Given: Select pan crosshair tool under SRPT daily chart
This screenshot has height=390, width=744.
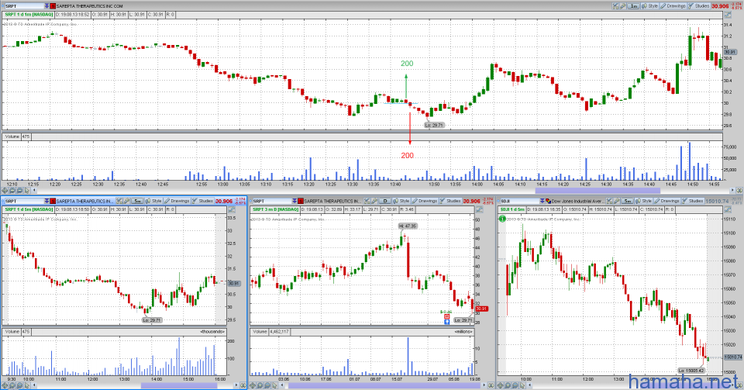Looking at the screenshot, I should [x=253, y=385].
